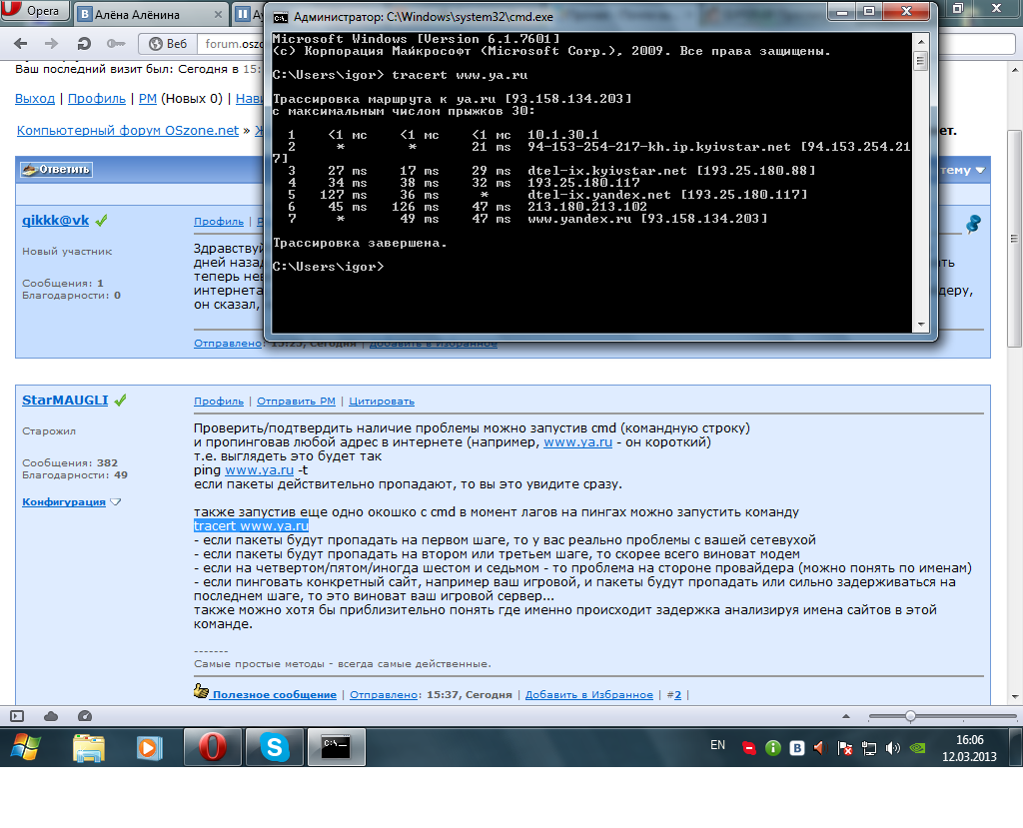Click the Windows Start orb

(27, 746)
